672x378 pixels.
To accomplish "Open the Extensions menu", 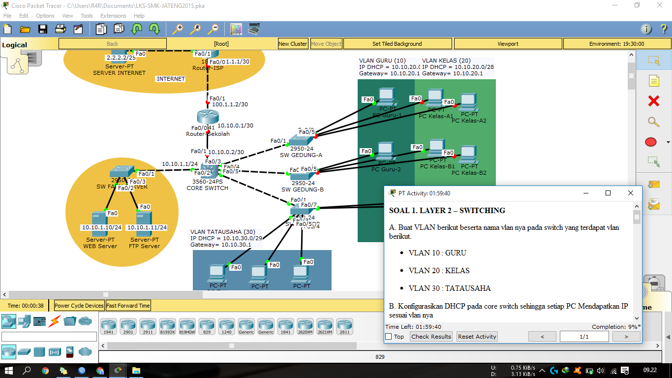I will [113, 16].
